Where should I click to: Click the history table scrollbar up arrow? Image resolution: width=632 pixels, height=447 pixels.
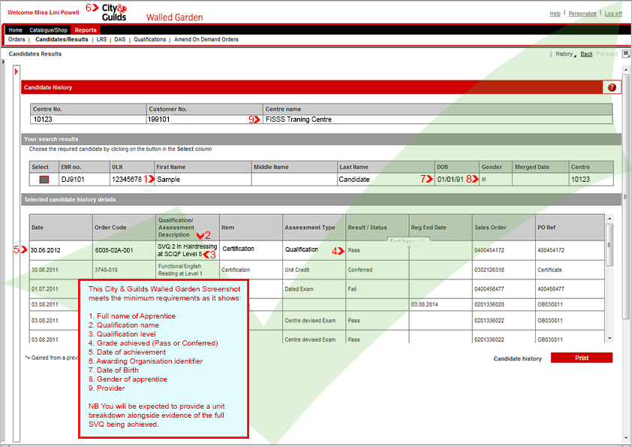[609, 219]
